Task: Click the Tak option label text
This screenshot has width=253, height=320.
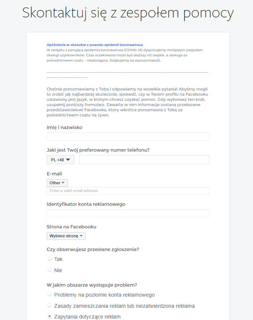Action: [x=58, y=259]
